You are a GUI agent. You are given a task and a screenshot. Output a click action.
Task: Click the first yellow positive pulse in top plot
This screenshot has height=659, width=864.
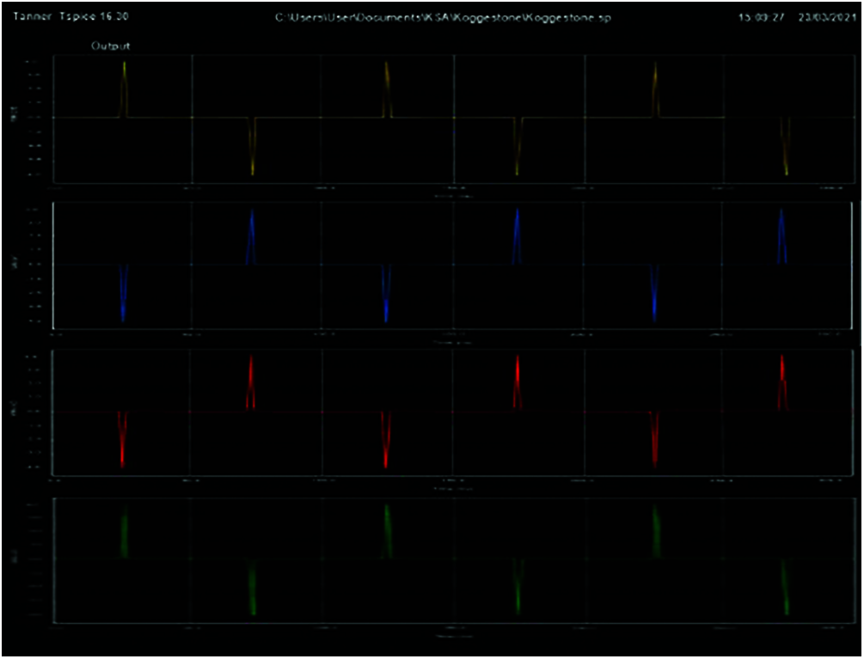[x=125, y=88]
